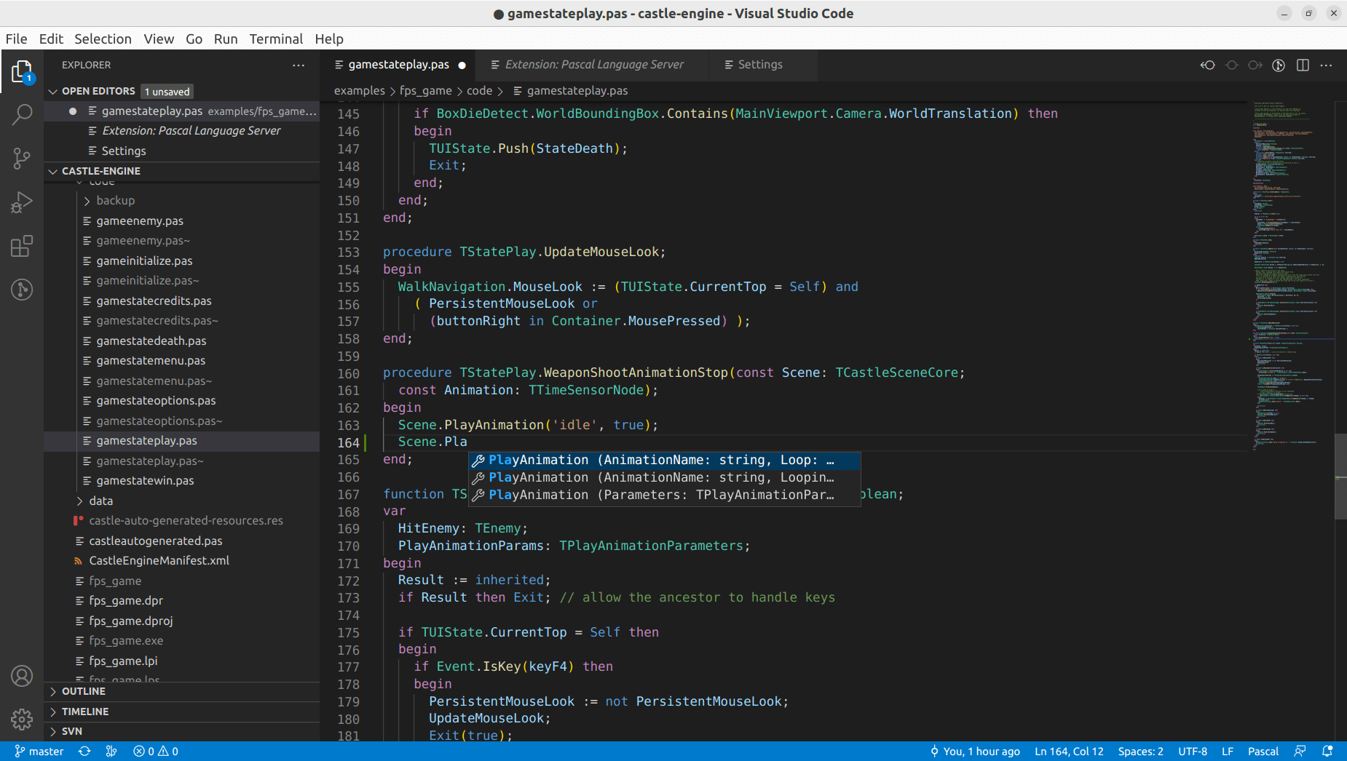Open fps_game.lpi file
This screenshot has width=1347, height=761.
pyautogui.click(x=123, y=661)
